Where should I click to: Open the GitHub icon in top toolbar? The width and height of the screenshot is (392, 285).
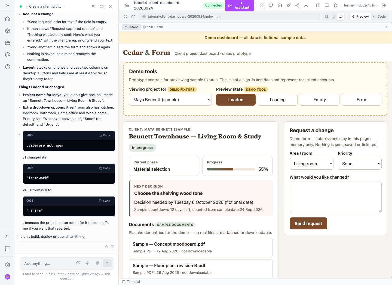271,5
